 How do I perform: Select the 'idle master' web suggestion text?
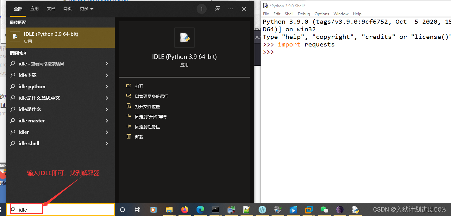(32, 121)
